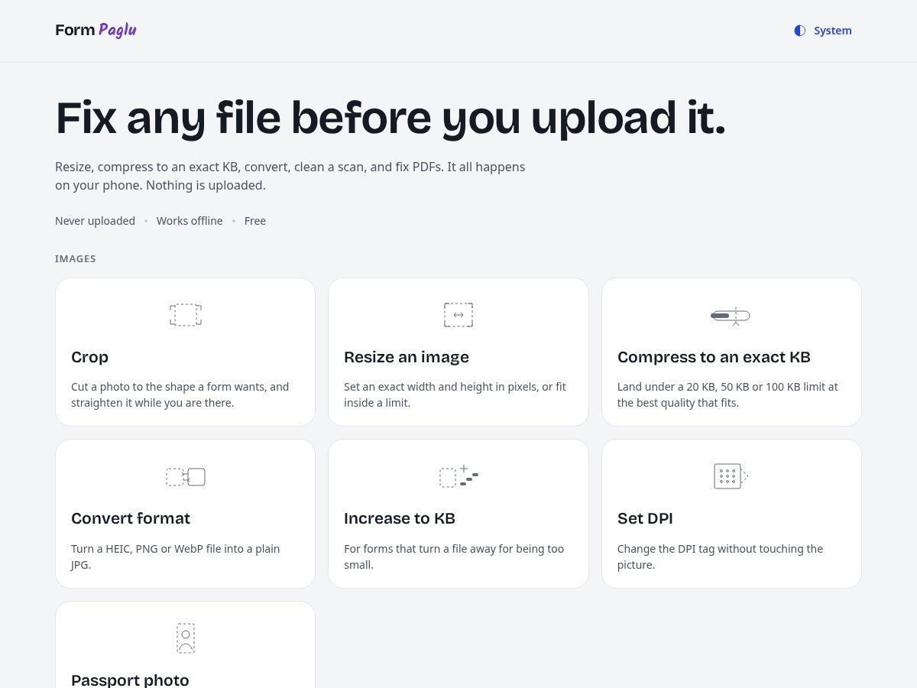Open the Crop tool title
917x688 pixels.
tap(90, 357)
